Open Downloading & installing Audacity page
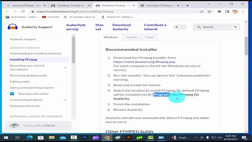This screenshot has width=252, height=142. (x=36, y=53)
